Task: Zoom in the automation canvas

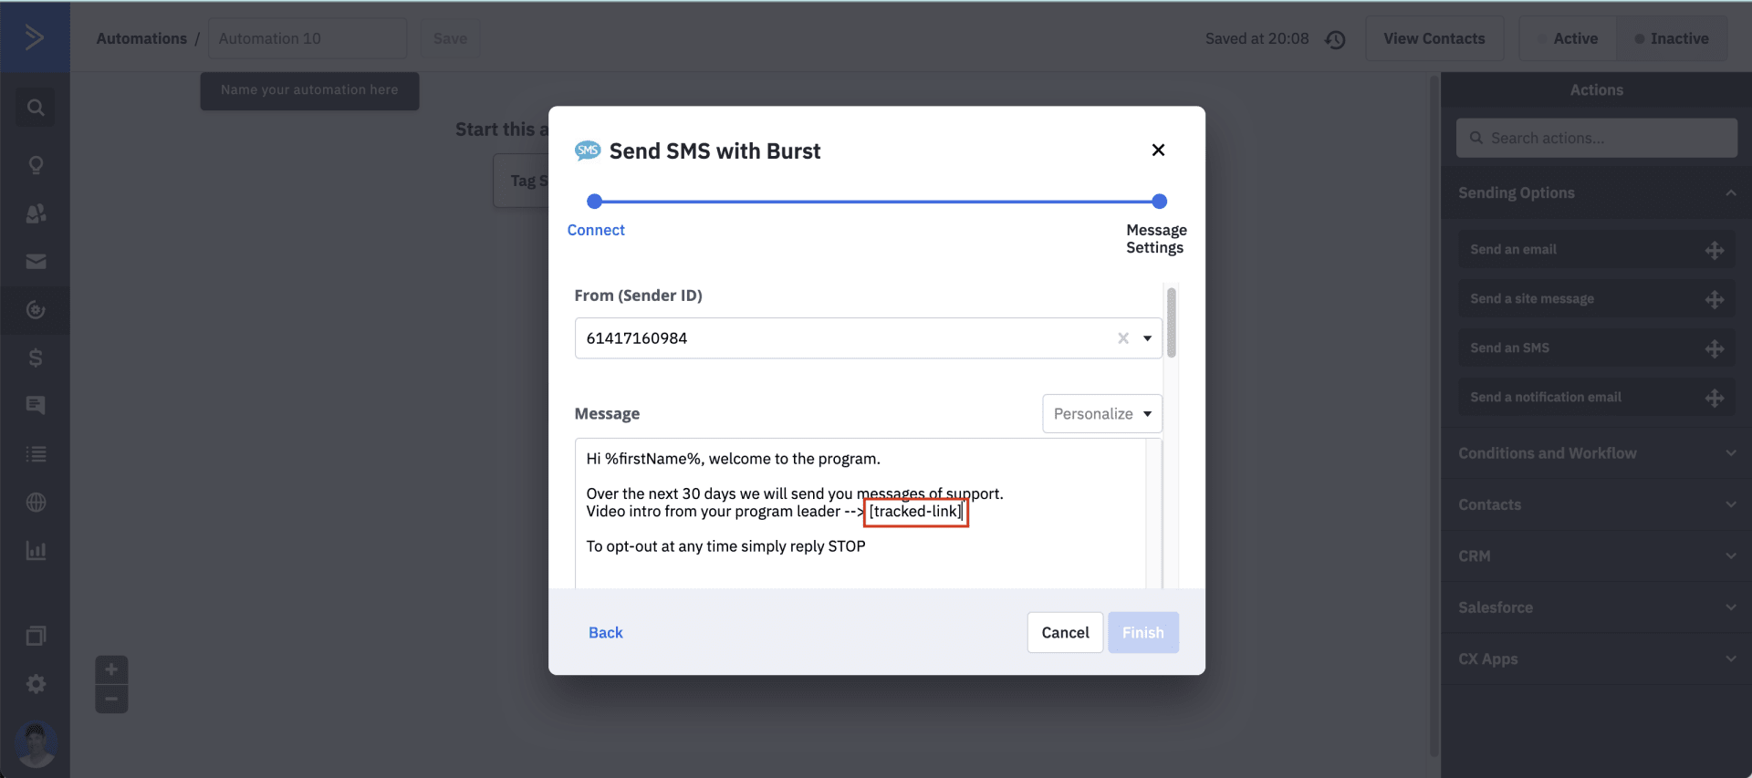Action: coord(111,669)
